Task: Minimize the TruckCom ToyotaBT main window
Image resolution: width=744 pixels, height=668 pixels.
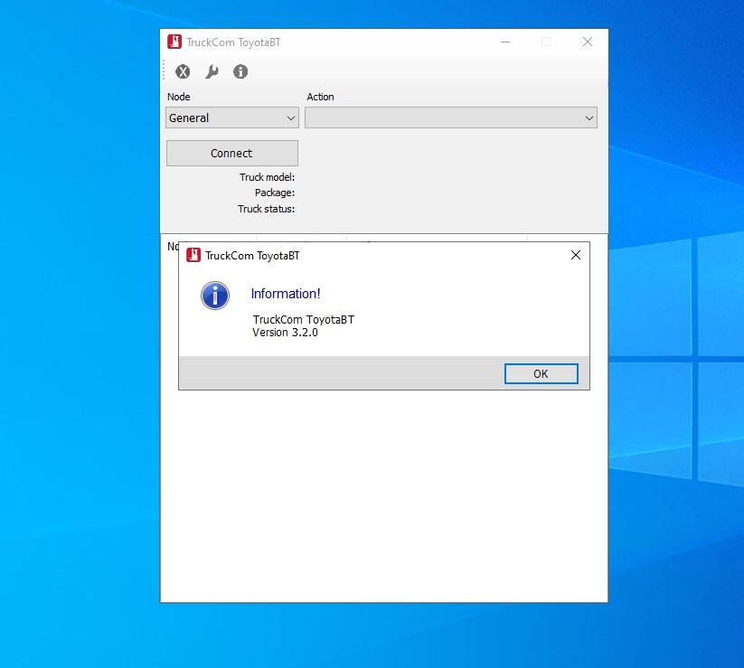Action: point(504,42)
